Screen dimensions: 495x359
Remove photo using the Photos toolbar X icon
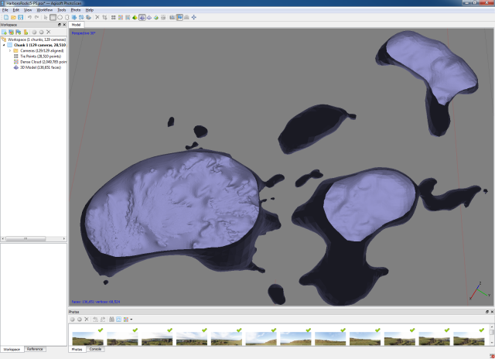(x=87, y=320)
